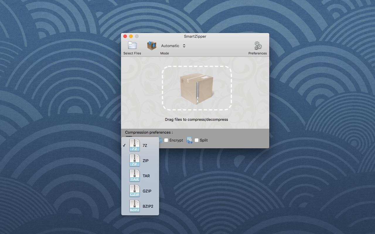The height and width of the screenshot is (234, 375).
Task: Click the SmartZipper window title
Action: 195,36
